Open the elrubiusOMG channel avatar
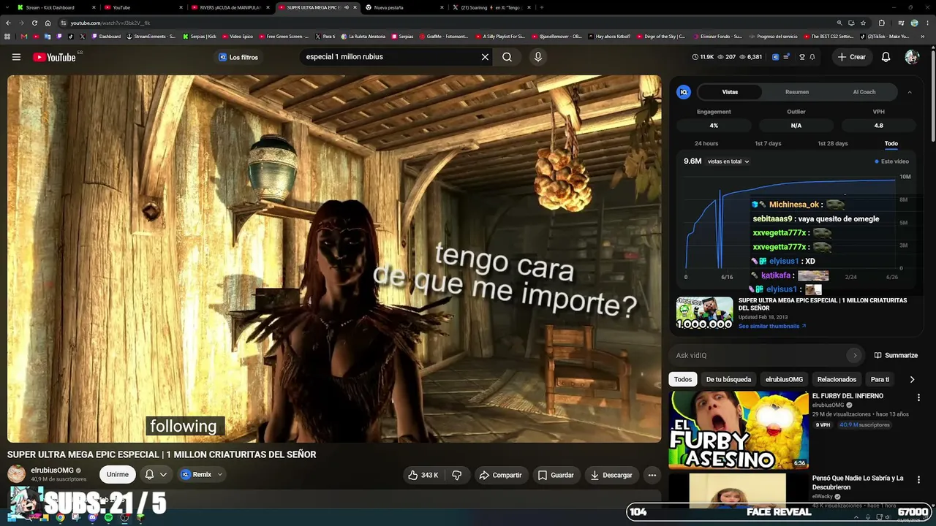 coord(16,473)
